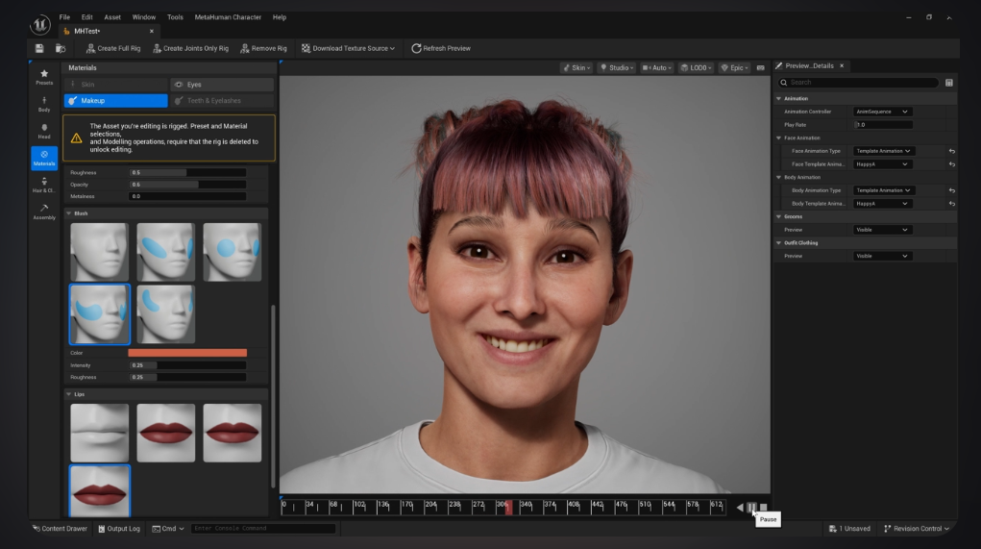Click the save asset icon in toolbar

pos(39,48)
